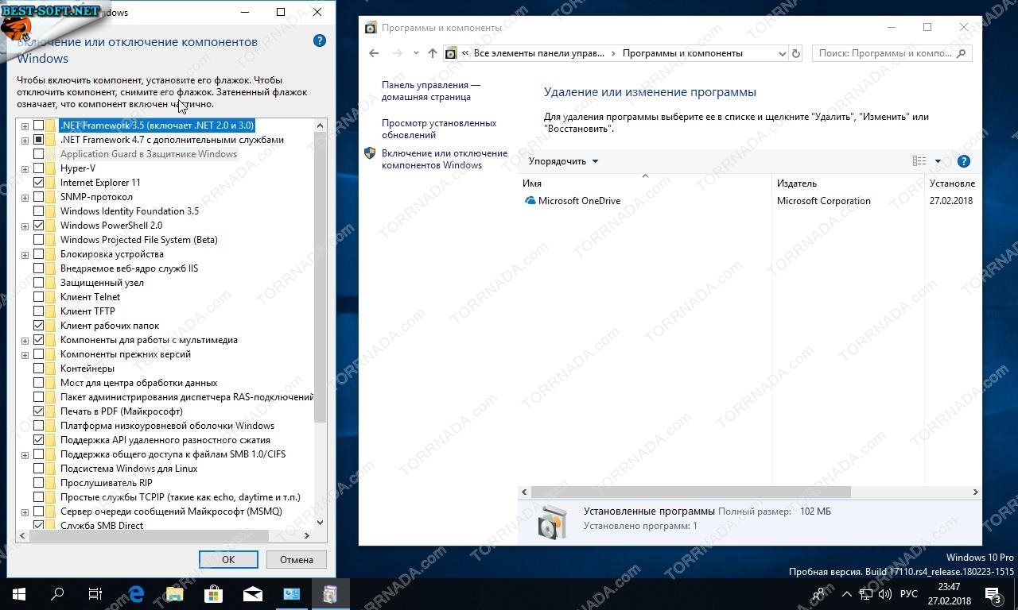Open the Mail app from the taskbar
This screenshot has width=1018, height=610.
pos(252,594)
